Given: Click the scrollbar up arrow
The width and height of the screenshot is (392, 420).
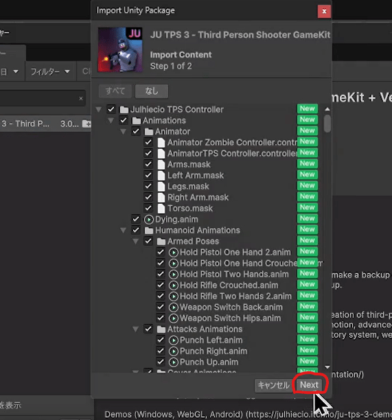Looking at the screenshot, I should click(x=327, y=109).
